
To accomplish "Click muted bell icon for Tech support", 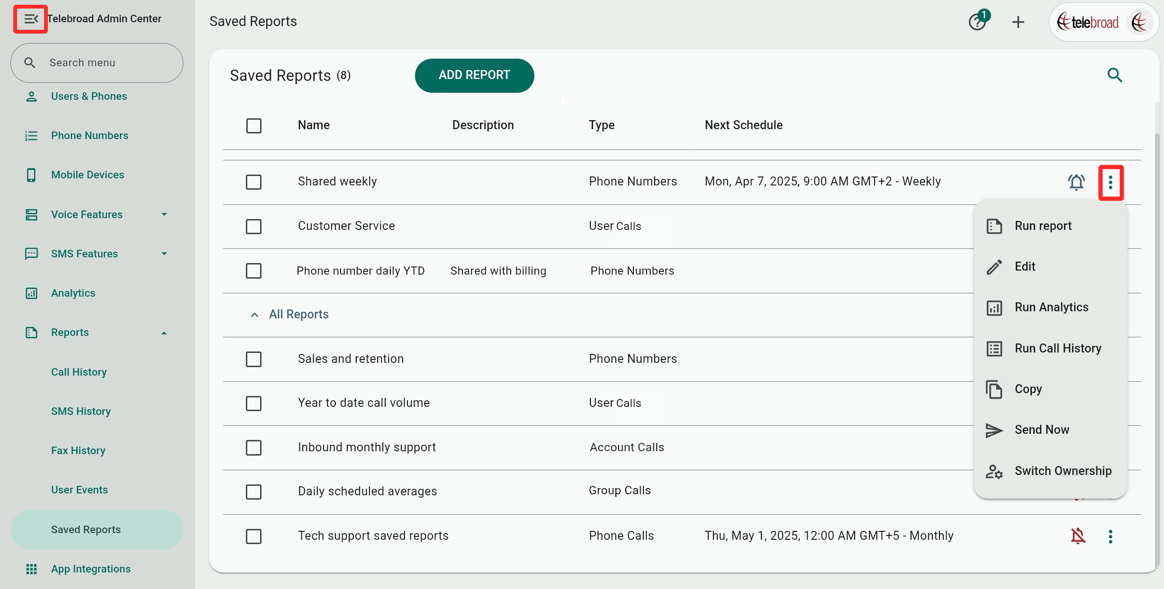I will (x=1078, y=536).
